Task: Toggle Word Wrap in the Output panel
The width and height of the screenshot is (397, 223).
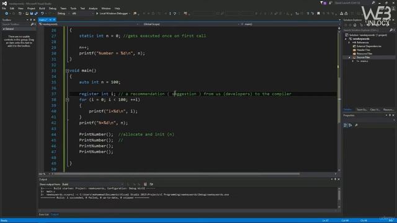Action: tap(151, 185)
